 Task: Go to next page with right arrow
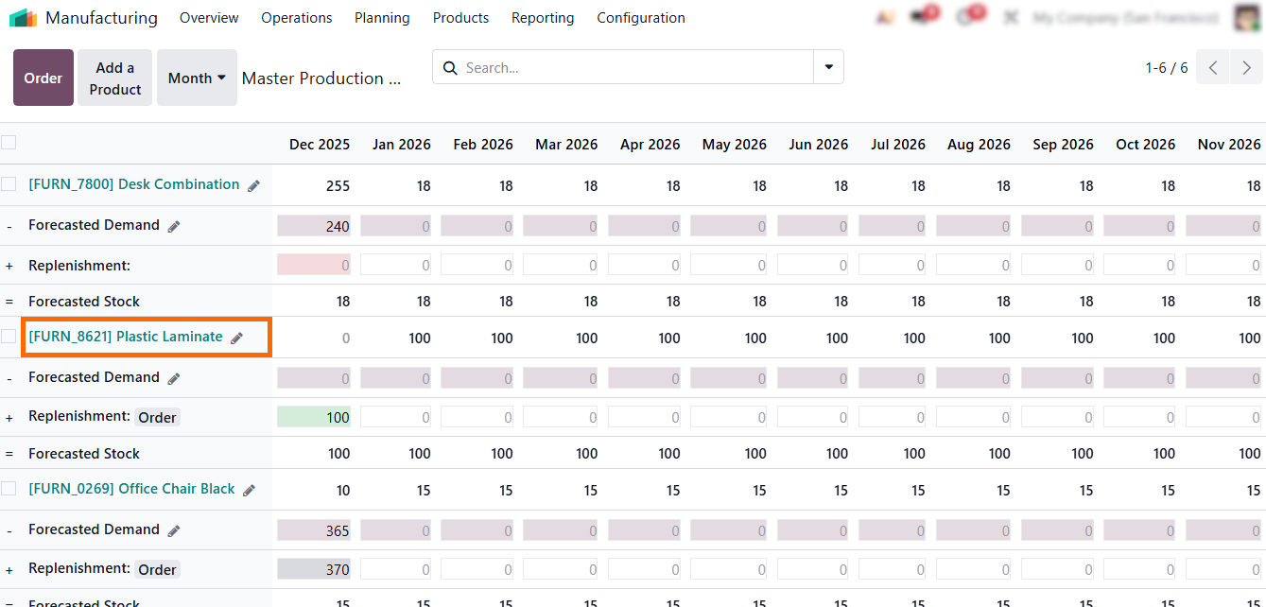1246,68
